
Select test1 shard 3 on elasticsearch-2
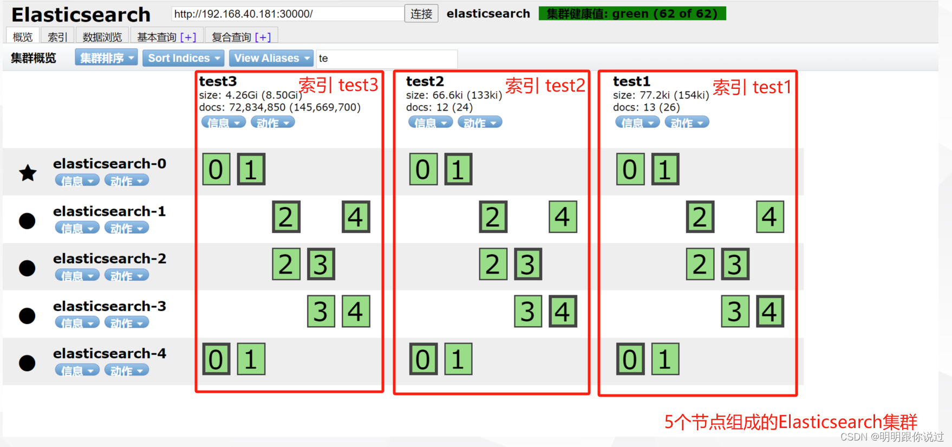(735, 264)
